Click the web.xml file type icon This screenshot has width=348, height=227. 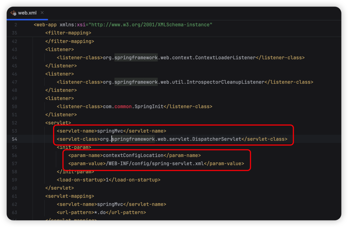[x=13, y=13]
